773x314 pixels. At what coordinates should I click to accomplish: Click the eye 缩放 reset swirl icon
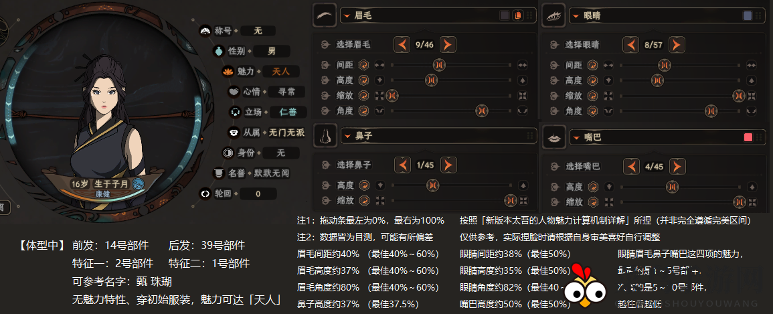pos(593,95)
